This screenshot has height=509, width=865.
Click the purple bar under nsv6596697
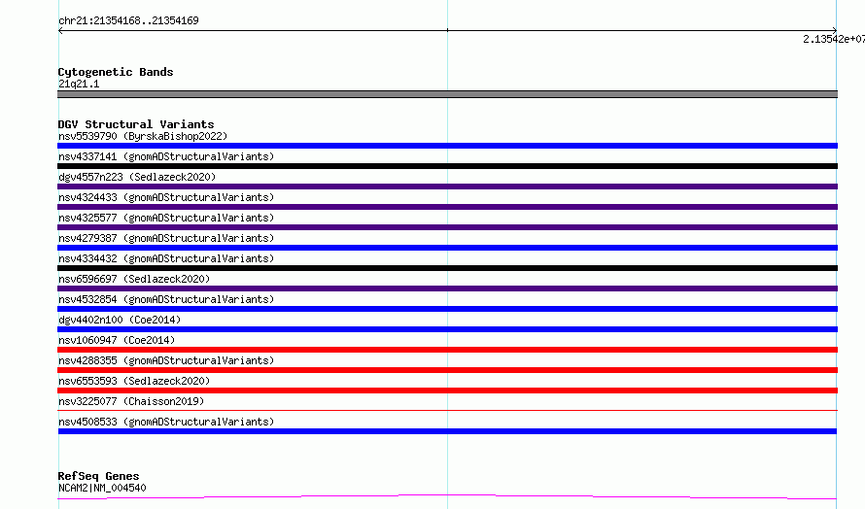coord(447,288)
